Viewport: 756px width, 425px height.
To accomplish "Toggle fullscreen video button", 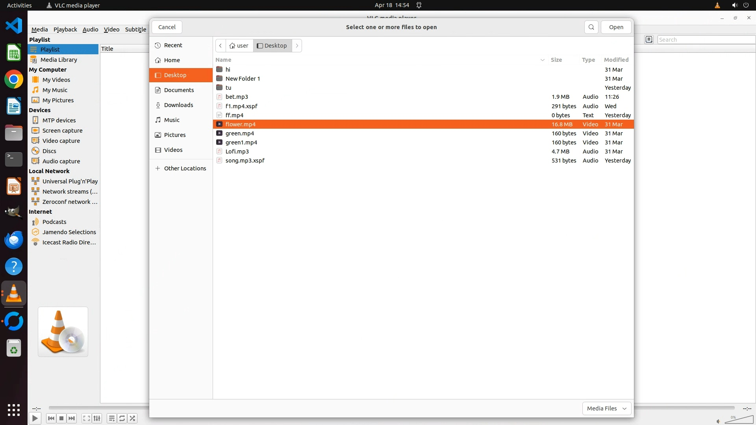I will [87, 418].
